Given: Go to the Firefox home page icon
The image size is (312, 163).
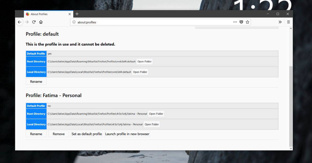Looking at the screenshot, I should tap(41, 22).
